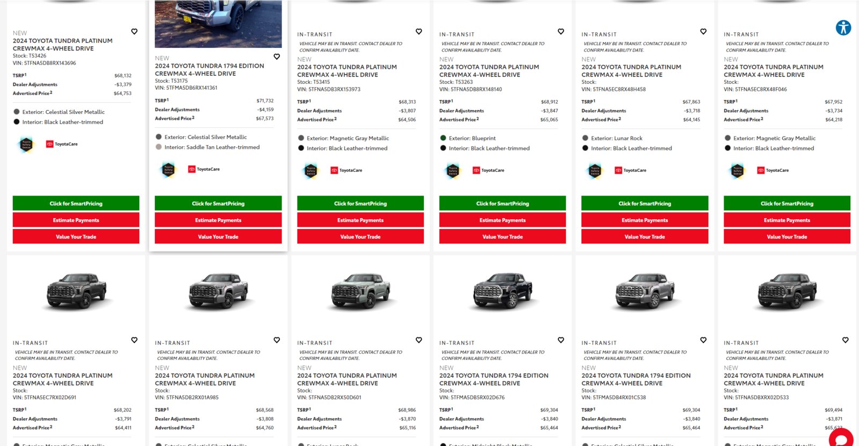Heart the Tundra with VIN ending 01A985
The width and height of the screenshot is (859, 446).
click(x=277, y=340)
